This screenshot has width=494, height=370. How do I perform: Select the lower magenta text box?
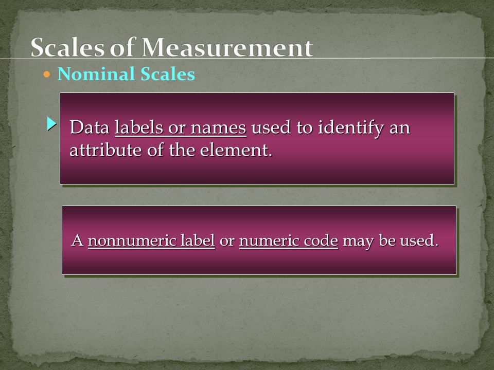[x=259, y=240]
